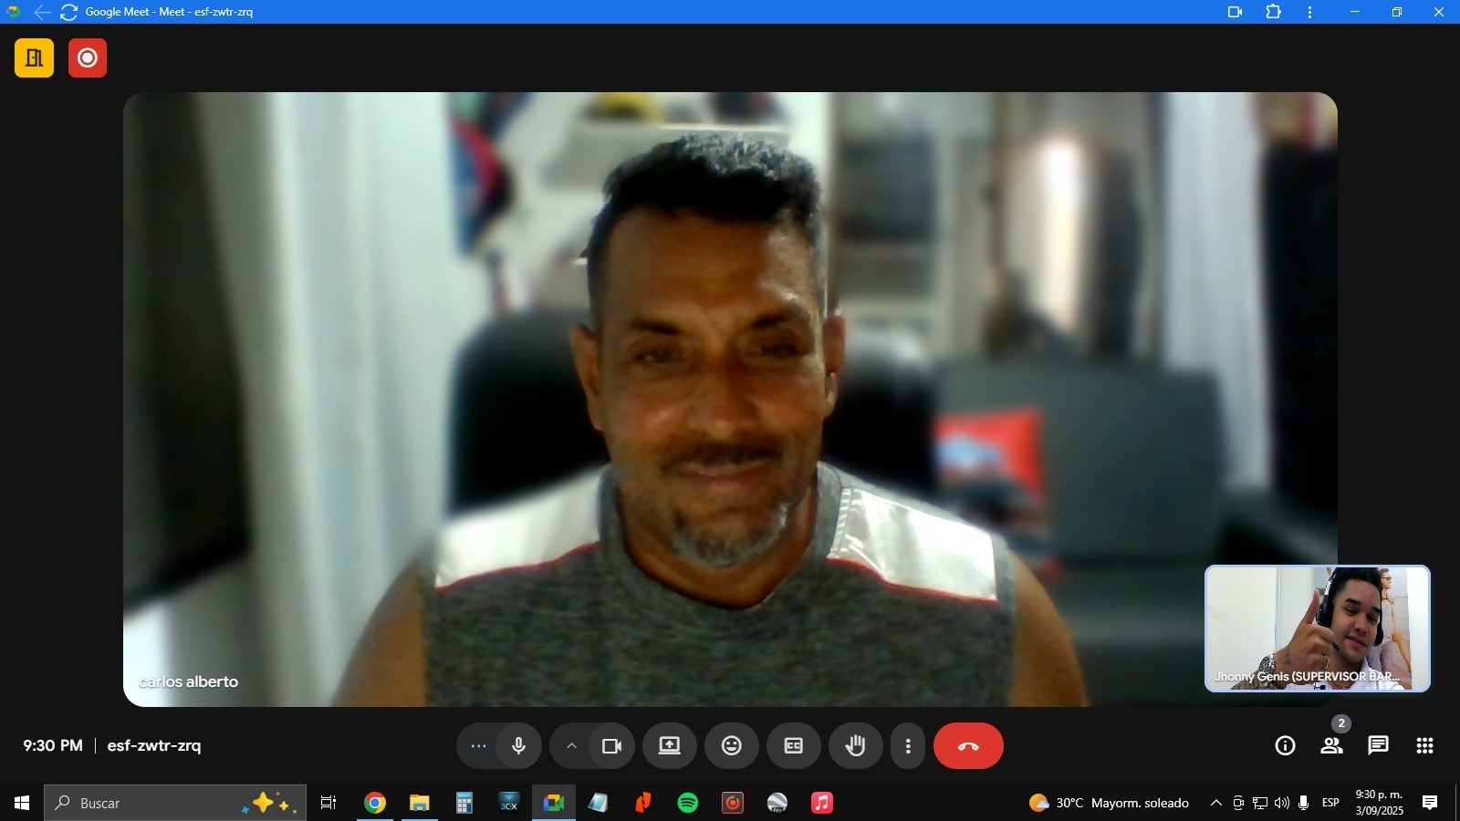Image resolution: width=1460 pixels, height=821 pixels.
Task: Select Jhonny Genis self-view thumbnail
Action: (x=1317, y=628)
